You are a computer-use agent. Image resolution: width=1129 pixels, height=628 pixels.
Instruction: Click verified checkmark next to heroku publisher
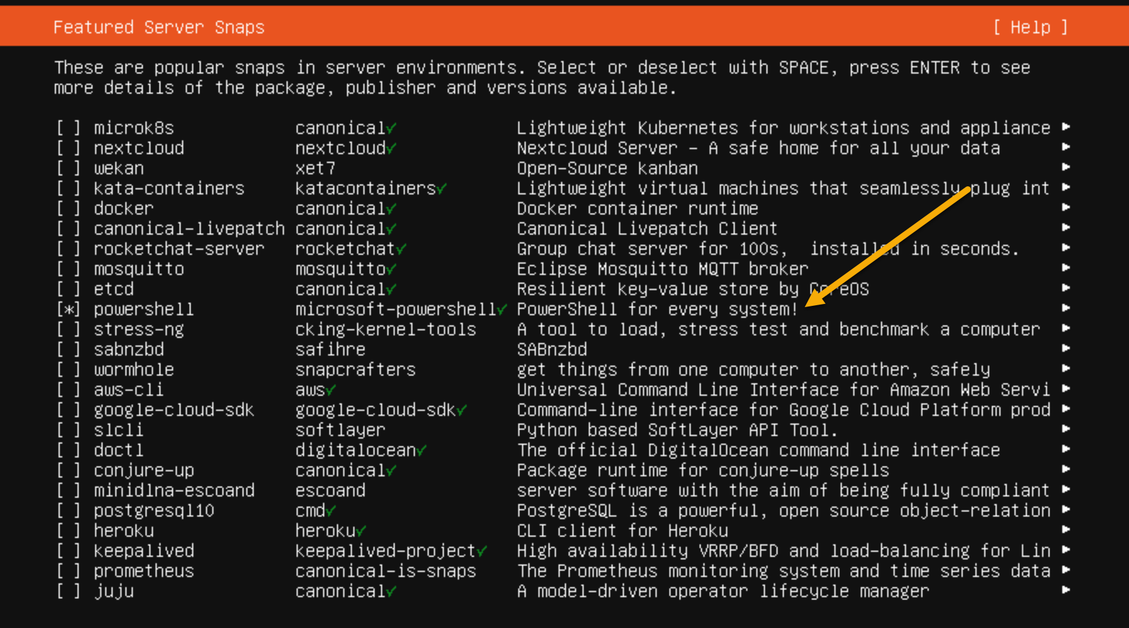coord(361,532)
